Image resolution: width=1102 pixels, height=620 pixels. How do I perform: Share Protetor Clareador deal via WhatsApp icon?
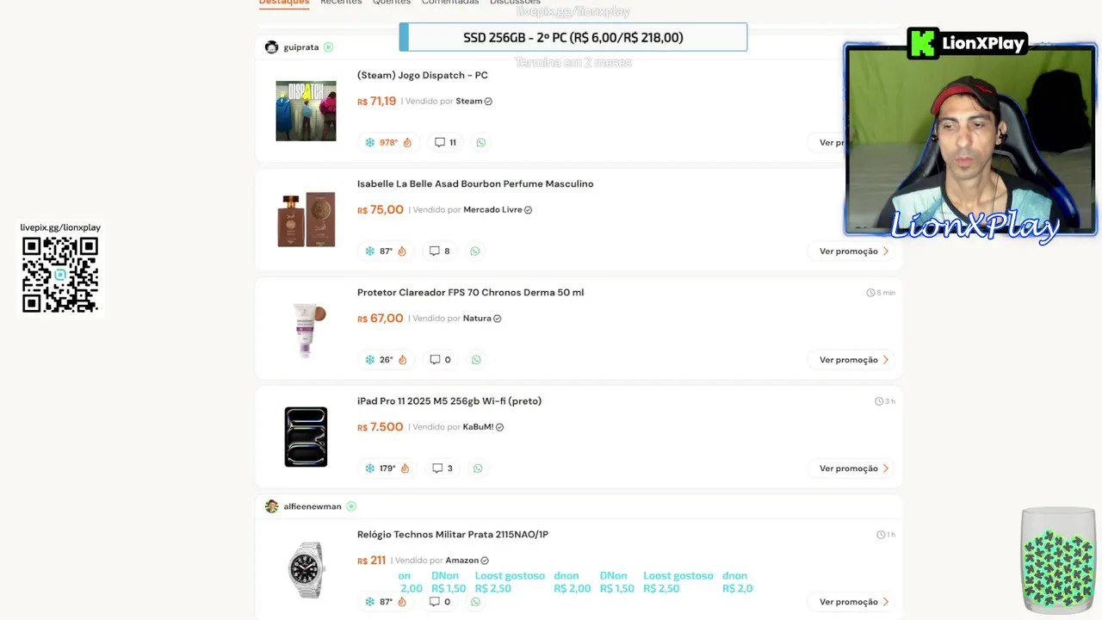coord(476,359)
